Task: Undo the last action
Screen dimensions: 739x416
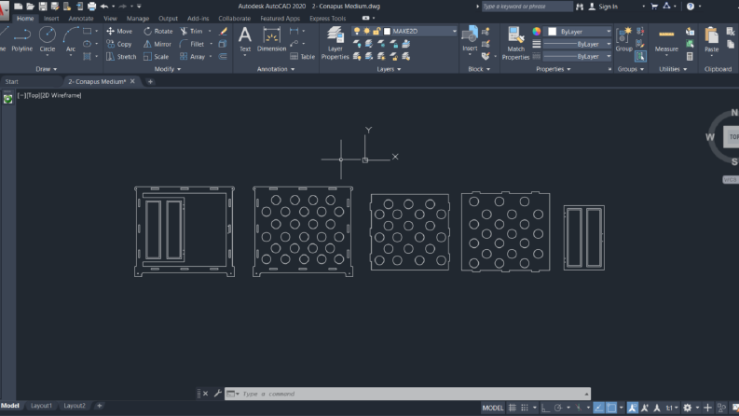Action: point(104,7)
